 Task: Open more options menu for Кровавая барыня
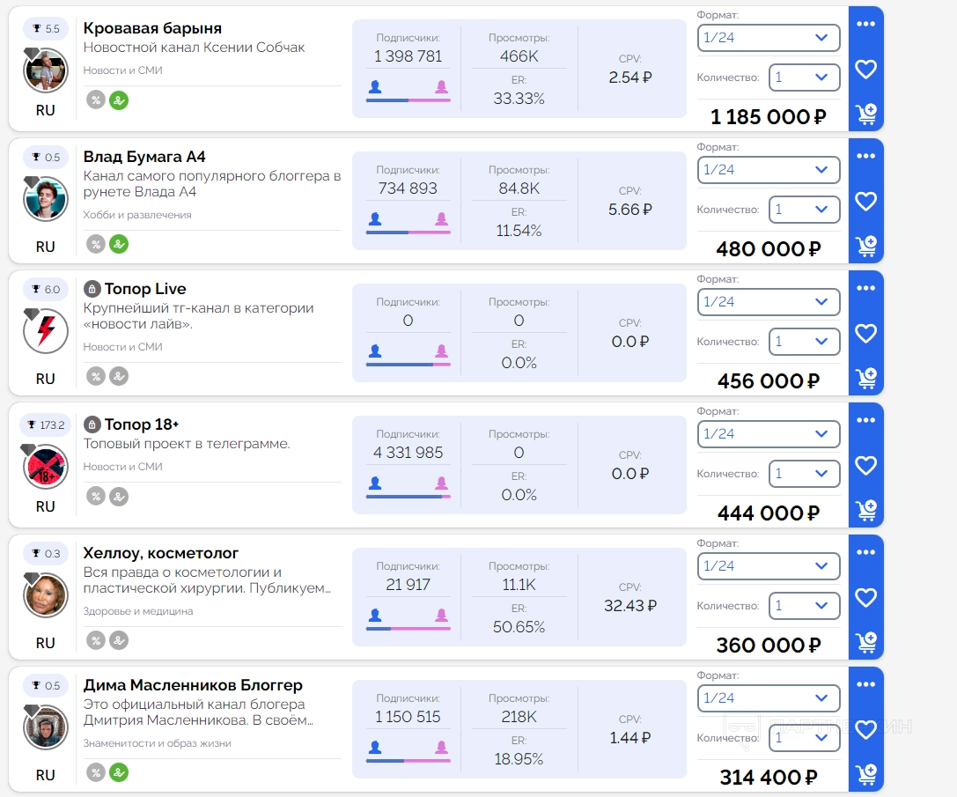pyautogui.click(x=865, y=24)
